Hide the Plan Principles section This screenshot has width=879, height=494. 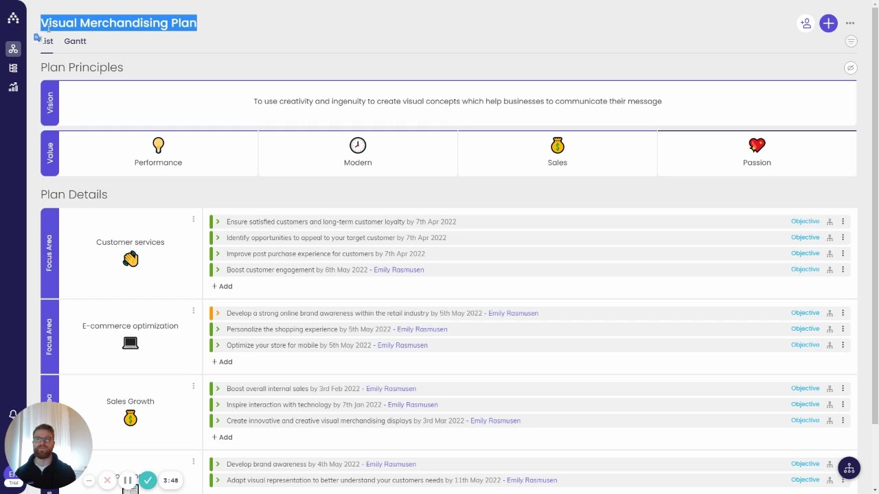click(850, 68)
